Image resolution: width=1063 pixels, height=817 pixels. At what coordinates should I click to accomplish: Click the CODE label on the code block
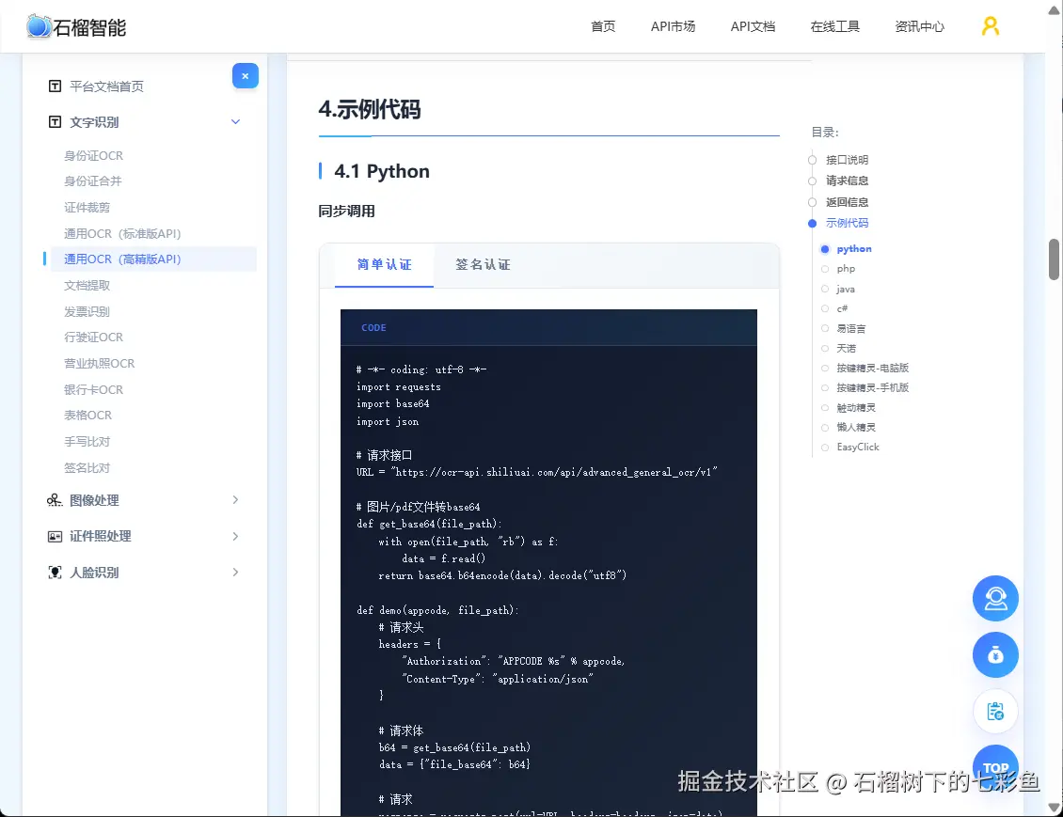tap(373, 328)
